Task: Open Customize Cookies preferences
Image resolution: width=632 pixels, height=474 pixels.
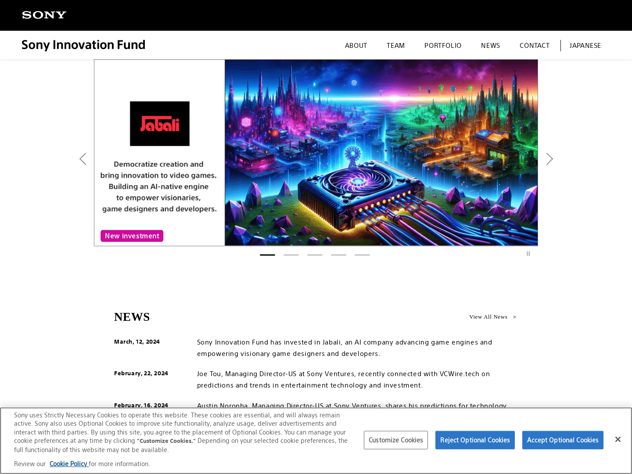Action: click(x=395, y=440)
